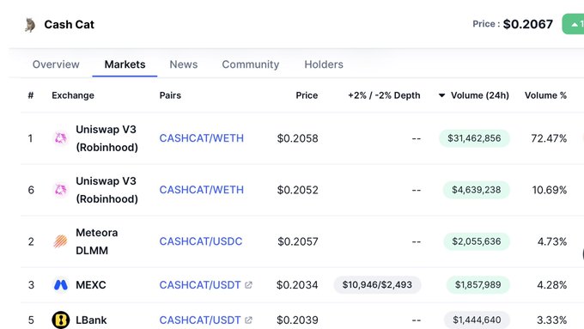This screenshot has width=584, height=329.
Task: Click the $4,639,238 volume value
Action: click(477, 190)
